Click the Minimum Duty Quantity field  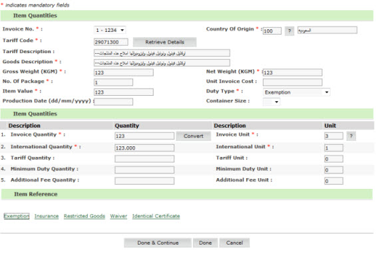pos(144,170)
